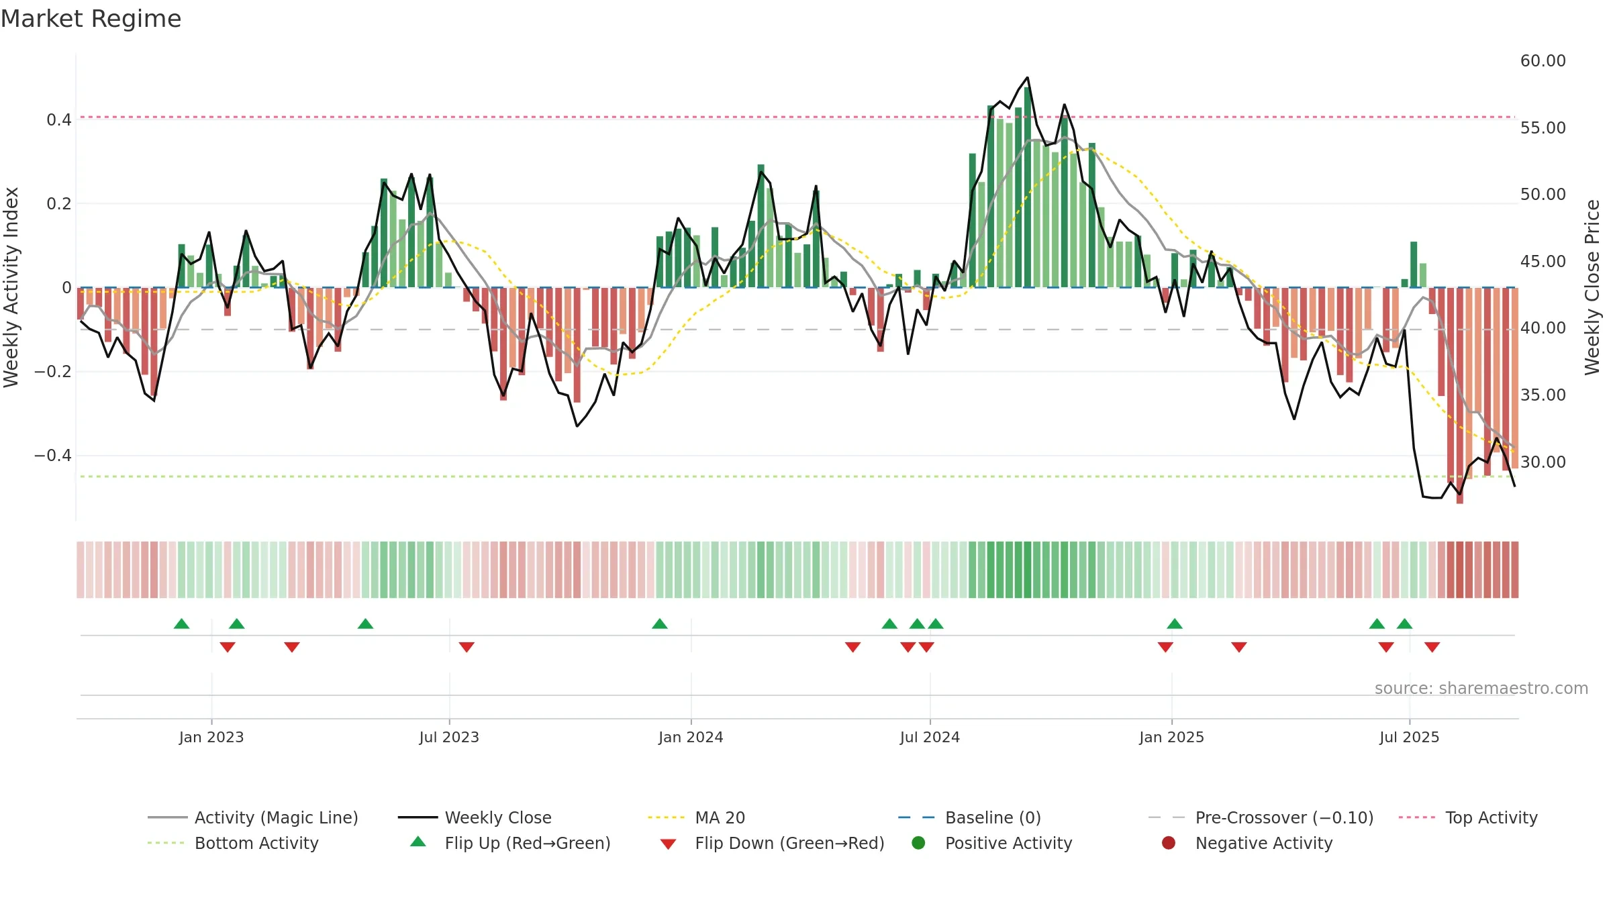Image resolution: width=1611 pixels, height=906 pixels.
Task: Click Jan 2024 x-axis label
Action: tap(691, 737)
